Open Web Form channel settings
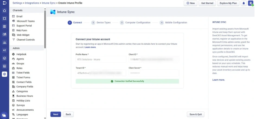Screen dimensions: 255x119 (x=22, y=30)
